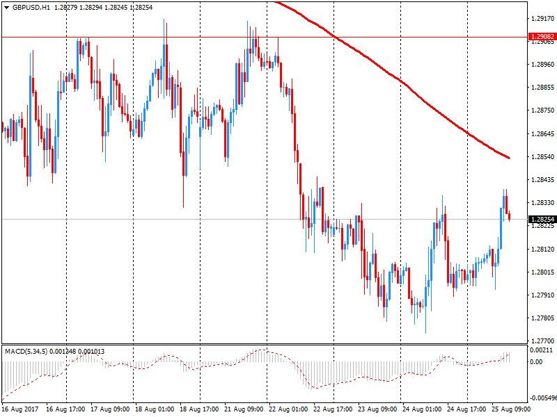Click the 16 Aug 2017 time axis label
Image resolution: width=557 pixels, height=417 pixels.
coord(20,409)
